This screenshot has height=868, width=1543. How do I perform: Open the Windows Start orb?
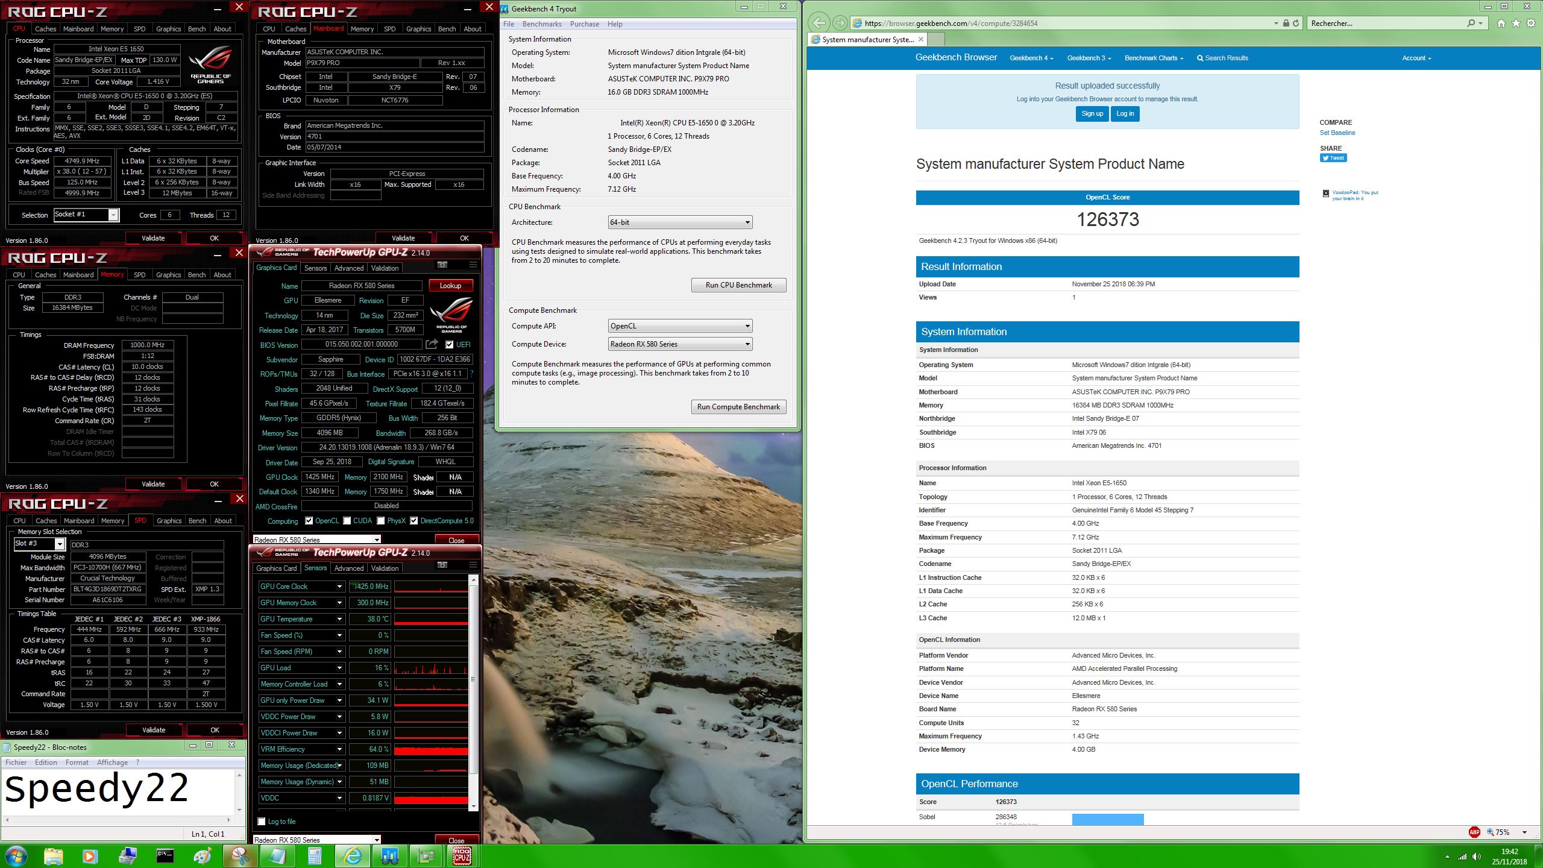pyautogui.click(x=16, y=856)
